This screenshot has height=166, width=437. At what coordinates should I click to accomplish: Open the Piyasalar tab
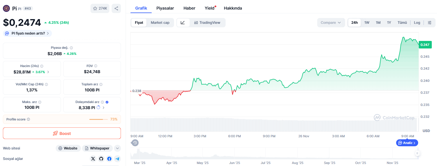pyautogui.click(x=165, y=8)
